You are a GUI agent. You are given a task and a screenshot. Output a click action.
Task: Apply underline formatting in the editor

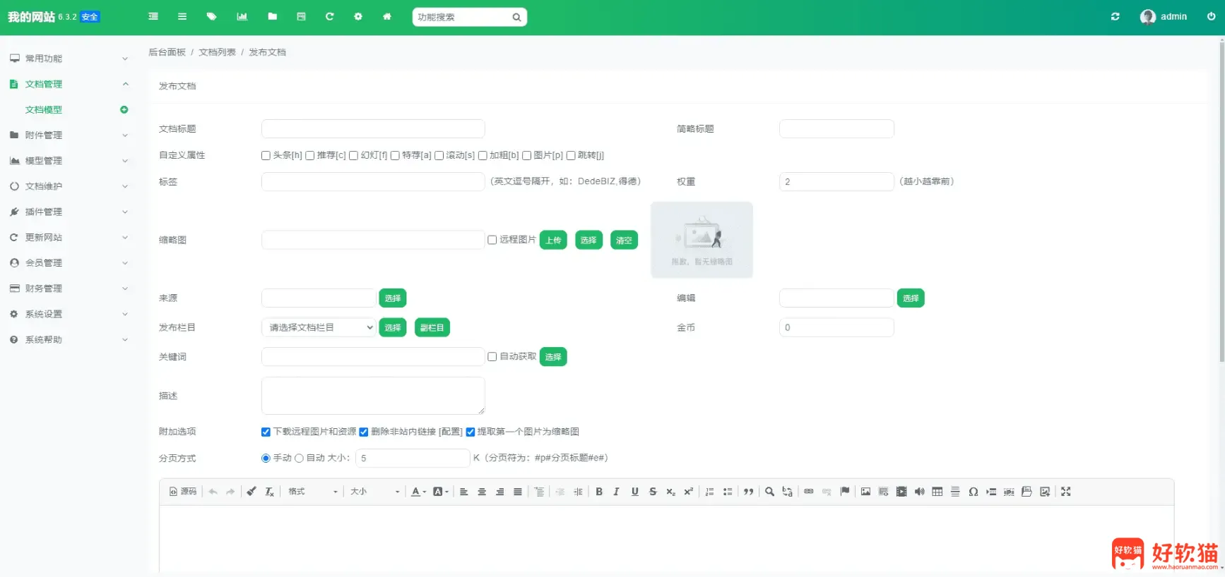pos(634,492)
